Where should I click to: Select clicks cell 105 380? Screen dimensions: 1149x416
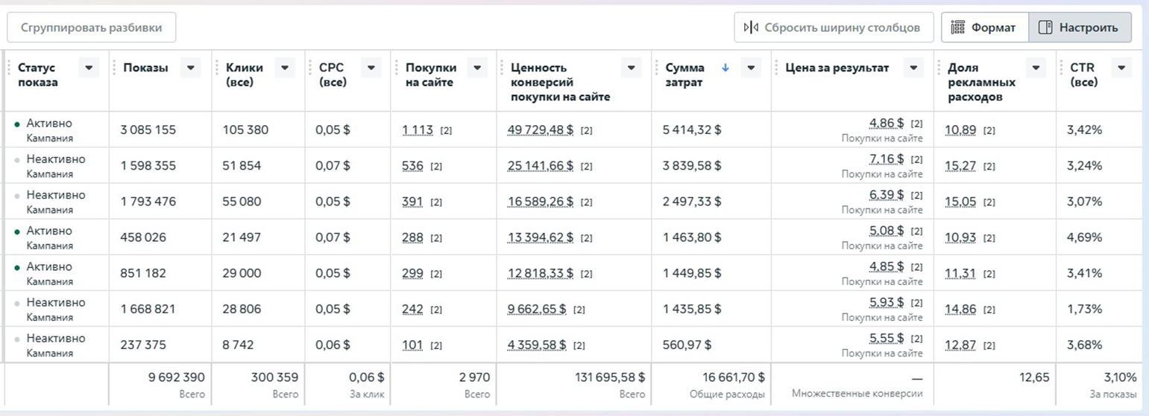(245, 130)
